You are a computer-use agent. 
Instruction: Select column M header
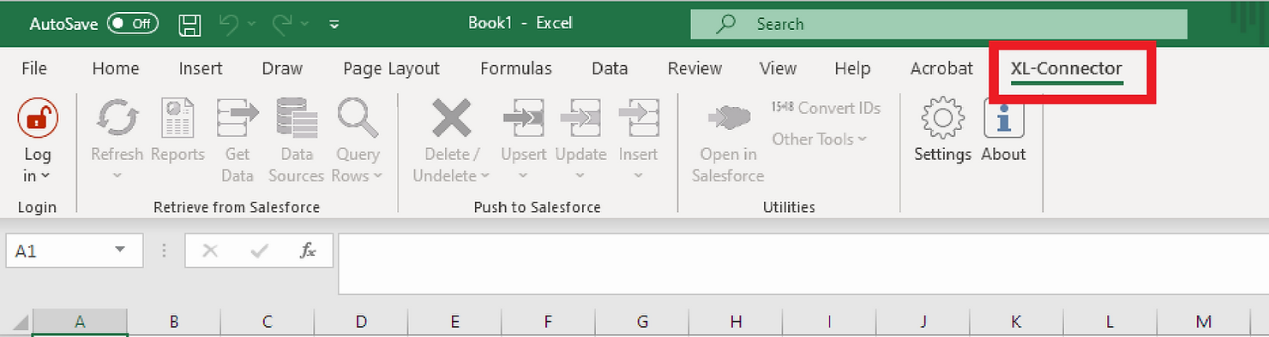[x=1204, y=322]
